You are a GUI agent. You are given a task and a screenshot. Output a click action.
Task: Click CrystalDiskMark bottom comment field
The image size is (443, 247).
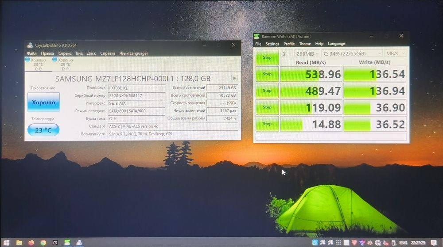331,137
